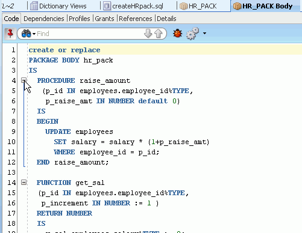Screen dimensions: 302x233
Task: Click 'END raise_amount;' on line 12
Action: point(72,162)
